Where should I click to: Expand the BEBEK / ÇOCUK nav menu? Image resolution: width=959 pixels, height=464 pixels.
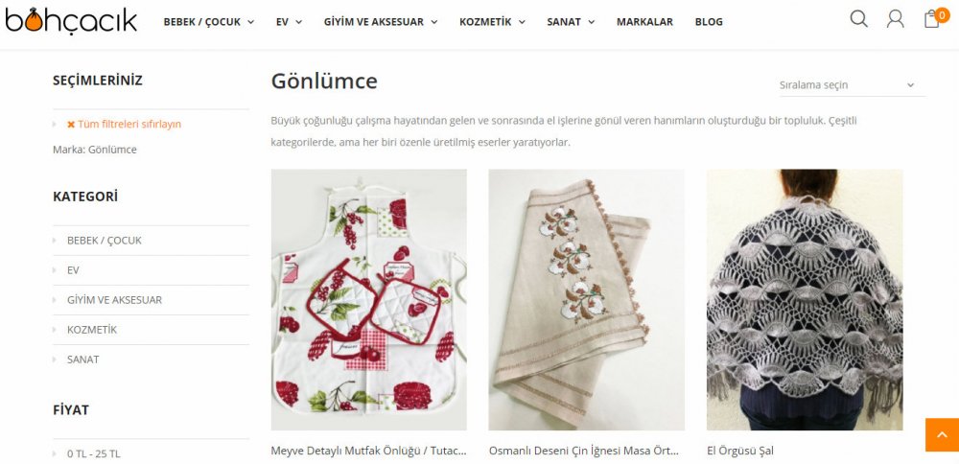[208, 22]
